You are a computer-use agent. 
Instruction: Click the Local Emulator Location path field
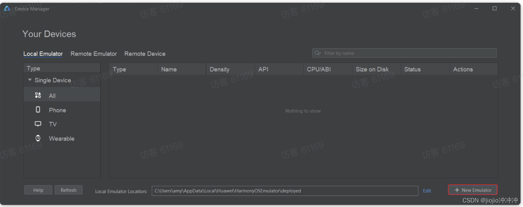click(x=285, y=191)
